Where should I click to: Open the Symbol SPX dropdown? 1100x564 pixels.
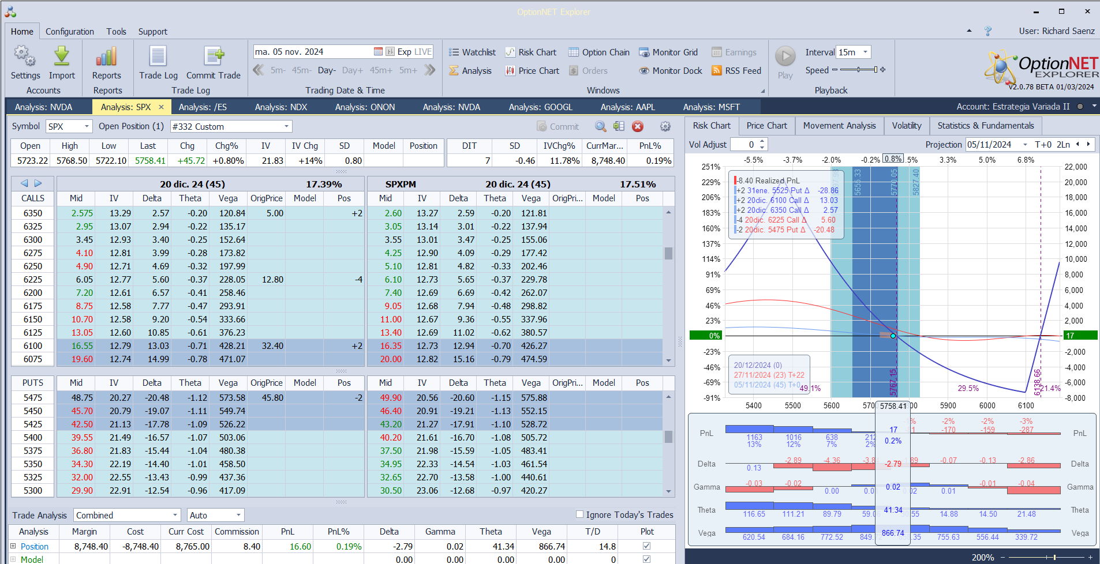pyautogui.click(x=87, y=126)
